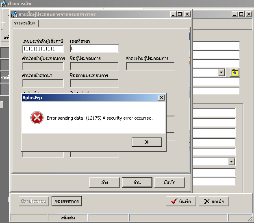Switch to the รายละเอียด tab

25,23
